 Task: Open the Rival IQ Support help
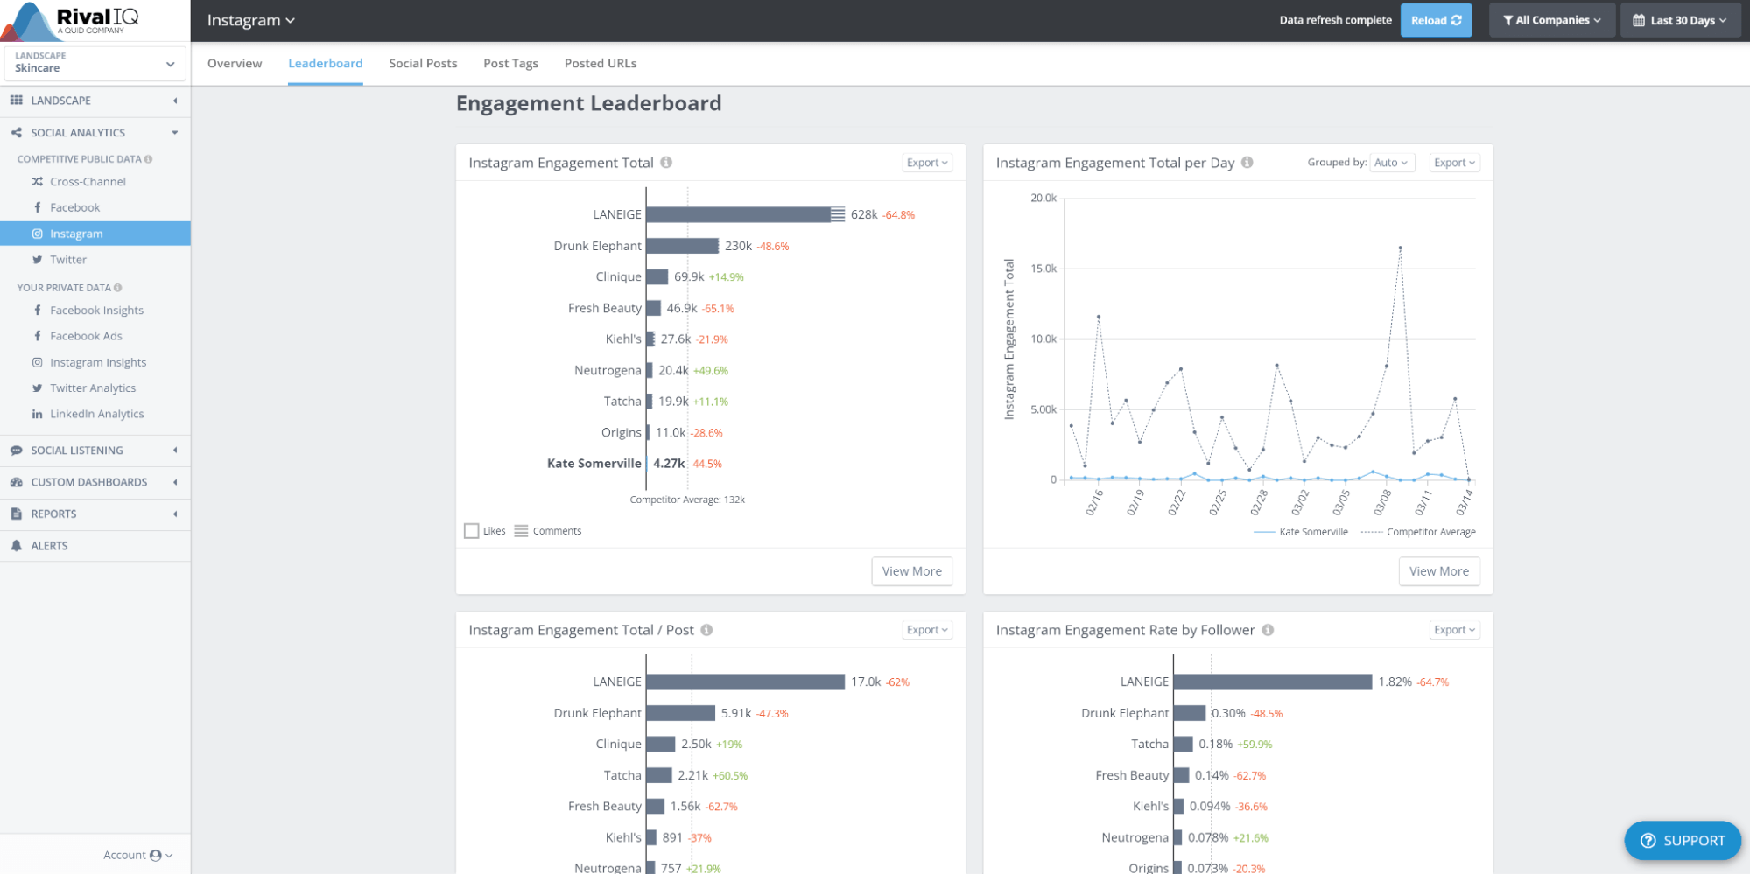click(x=1681, y=840)
